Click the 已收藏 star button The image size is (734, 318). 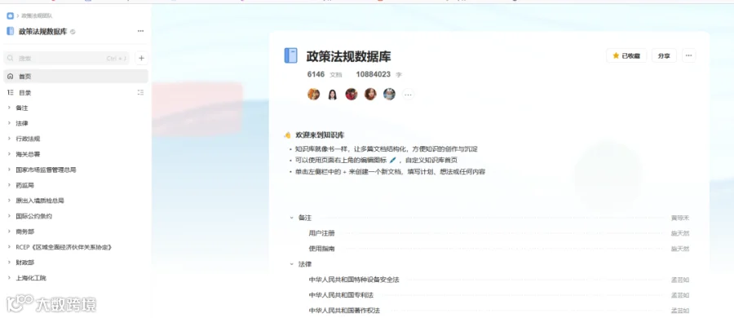pos(626,55)
